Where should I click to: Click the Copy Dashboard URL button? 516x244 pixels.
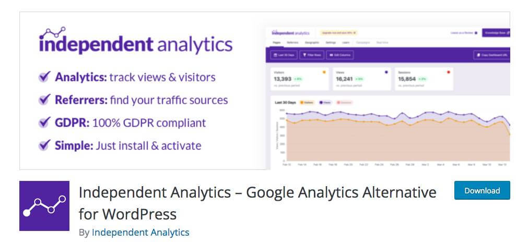[492, 55]
